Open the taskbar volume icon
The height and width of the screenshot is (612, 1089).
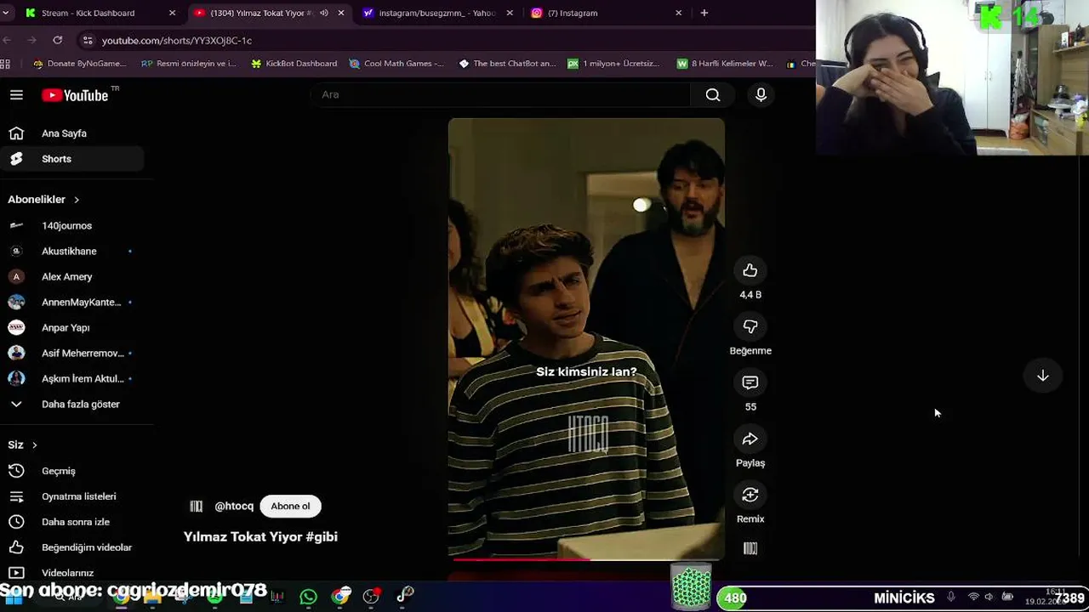(989, 598)
